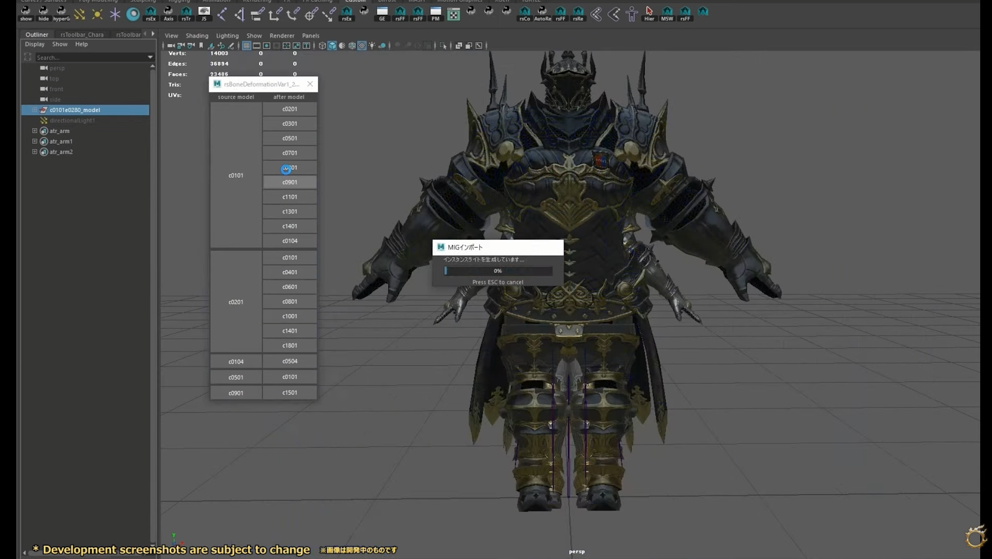
Task: Click the c0401 after model button
Action: coord(290,272)
